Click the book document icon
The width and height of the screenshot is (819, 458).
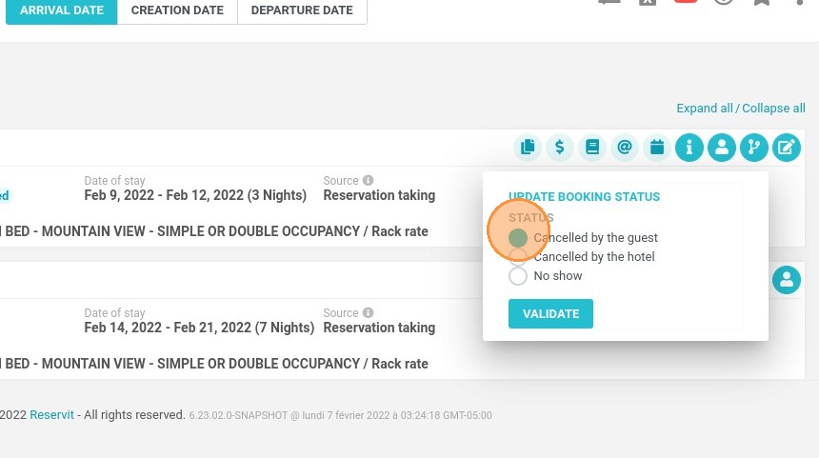[x=592, y=148]
